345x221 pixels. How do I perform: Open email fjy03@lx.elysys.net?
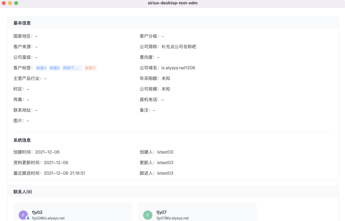[x=48, y=218]
